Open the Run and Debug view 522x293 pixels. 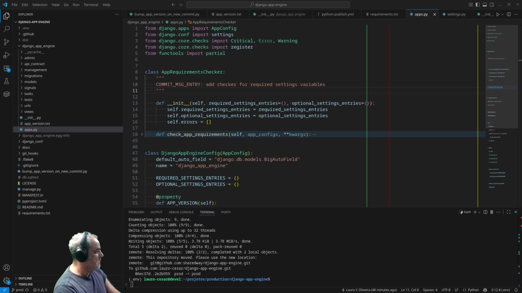point(7,55)
